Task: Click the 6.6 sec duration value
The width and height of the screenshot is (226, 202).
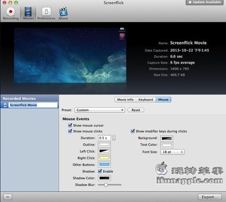Action: tap(176, 56)
